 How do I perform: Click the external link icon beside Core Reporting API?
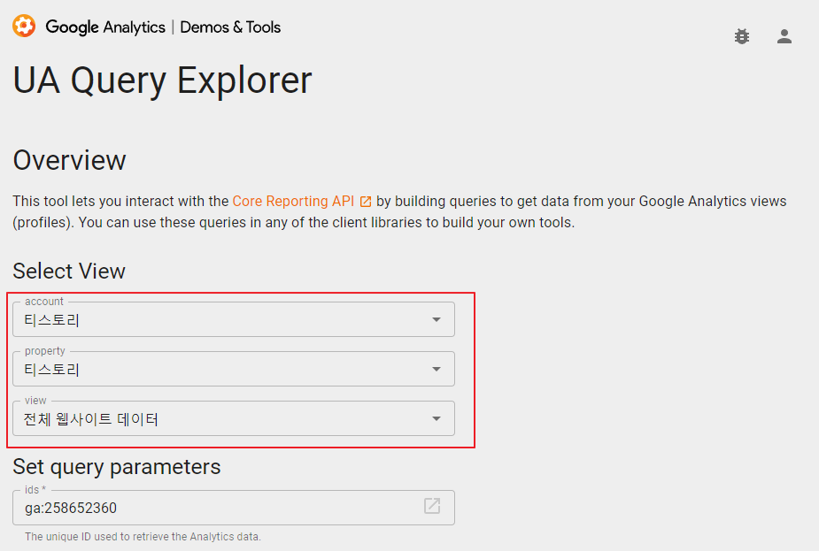[366, 202]
